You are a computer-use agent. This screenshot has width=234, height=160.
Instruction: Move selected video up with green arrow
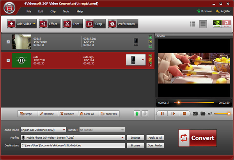coord(137,114)
